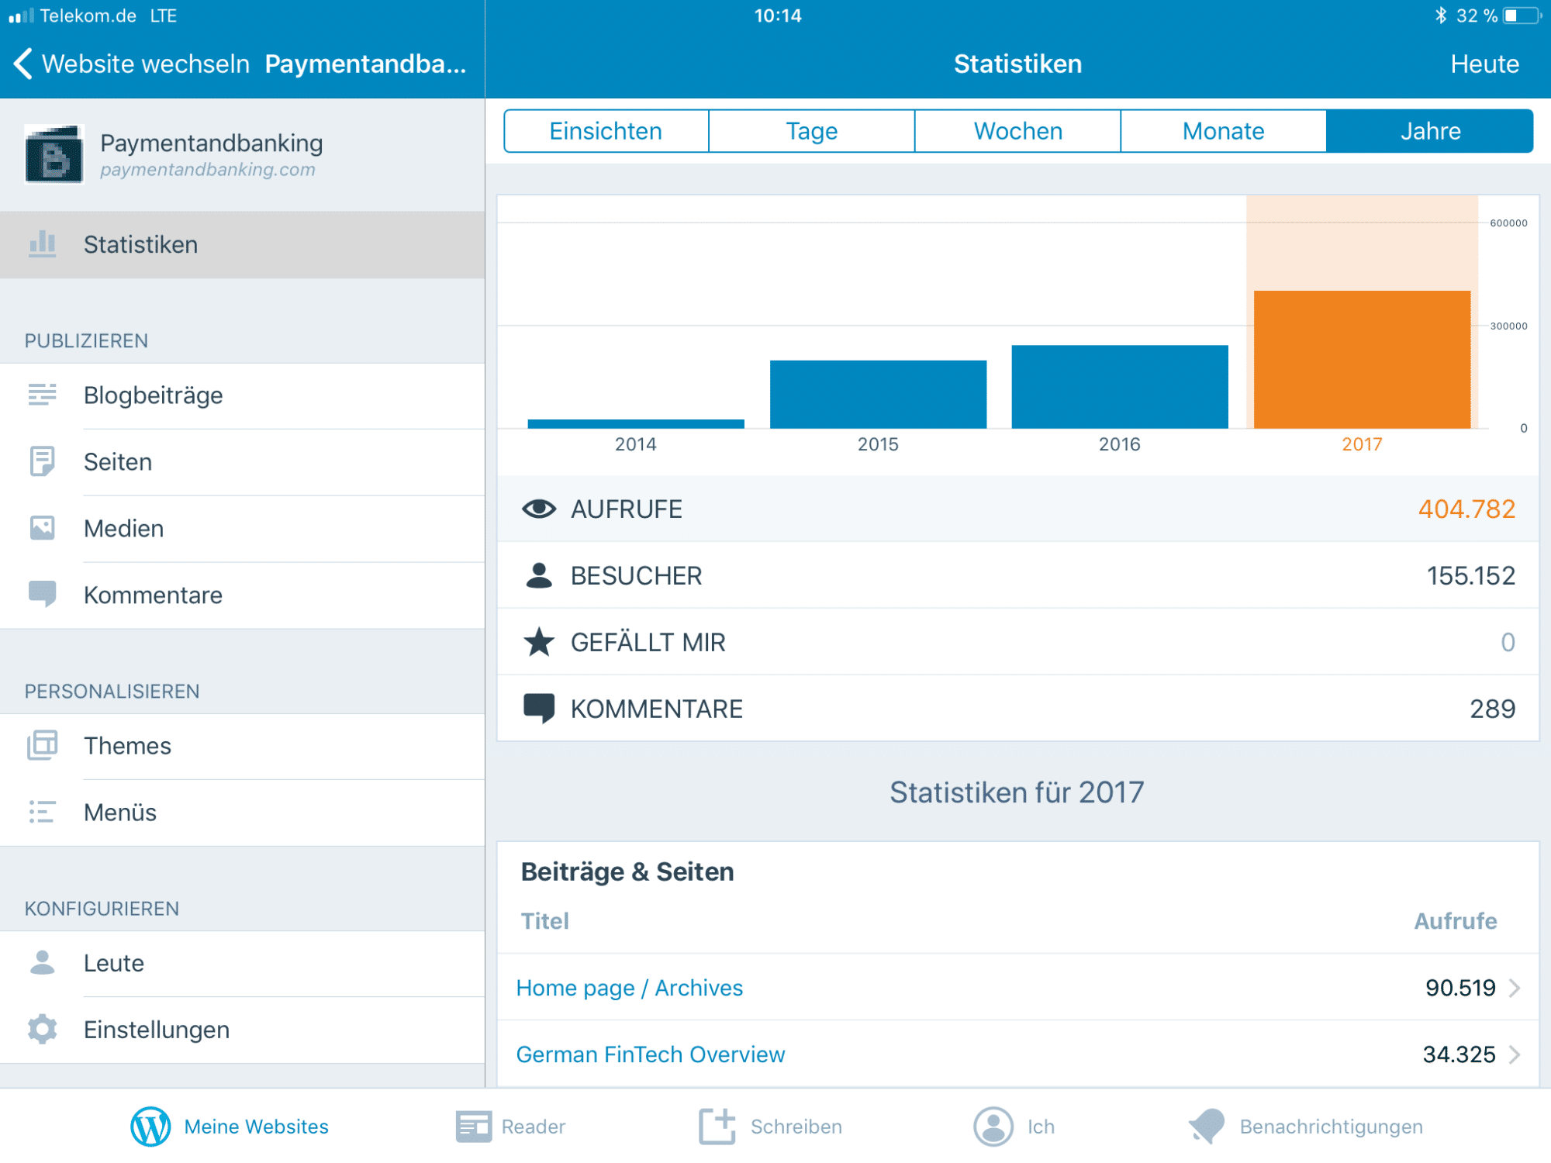Open the Blogbeiträge menu entry
Screen dimensions: 1551x1163
pyautogui.click(x=243, y=395)
